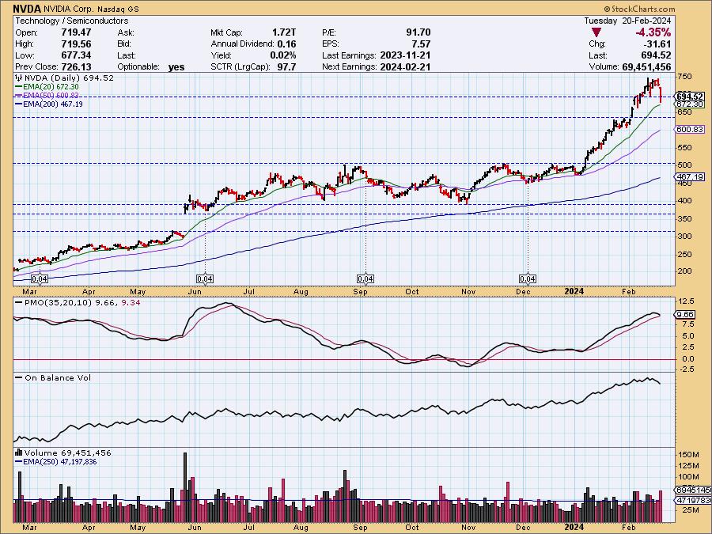This screenshot has height=534, width=712.
Task: Click the High value 719.56
Action: click(76, 44)
